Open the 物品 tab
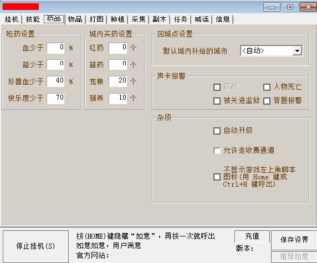The height and width of the screenshot is (263, 317). coord(75,19)
